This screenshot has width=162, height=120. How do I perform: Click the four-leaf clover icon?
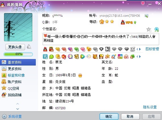132,56
